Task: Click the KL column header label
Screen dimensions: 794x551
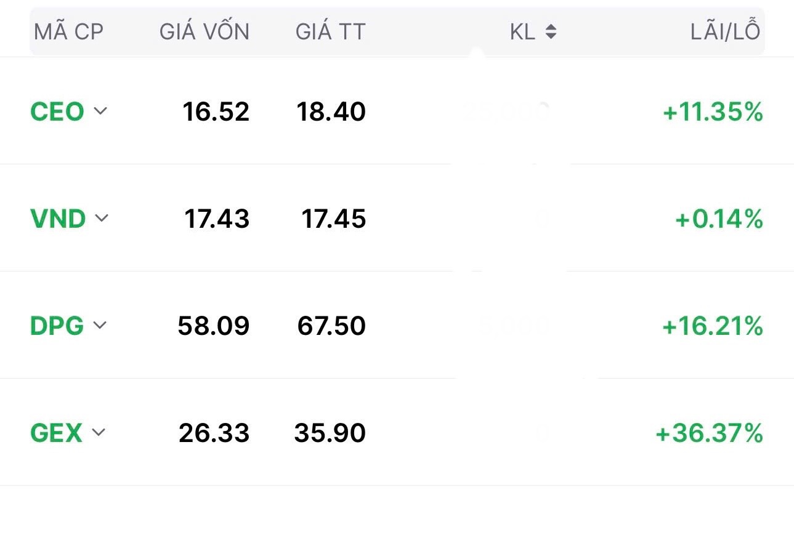Action: coord(522,32)
